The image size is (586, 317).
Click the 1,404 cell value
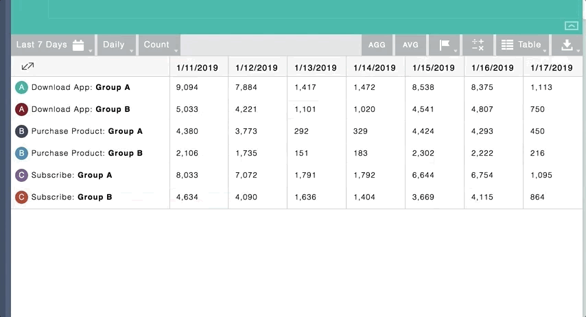(364, 197)
